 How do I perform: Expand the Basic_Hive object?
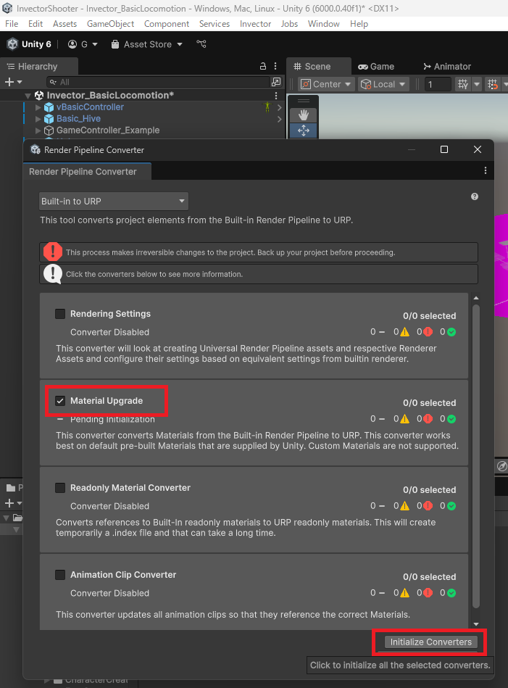[x=38, y=119]
